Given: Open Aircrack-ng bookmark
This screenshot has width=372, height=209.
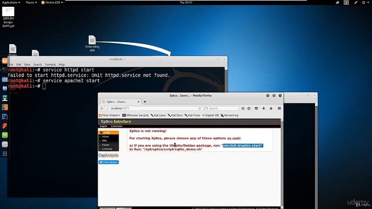Looking at the screenshot, I should (230, 116).
